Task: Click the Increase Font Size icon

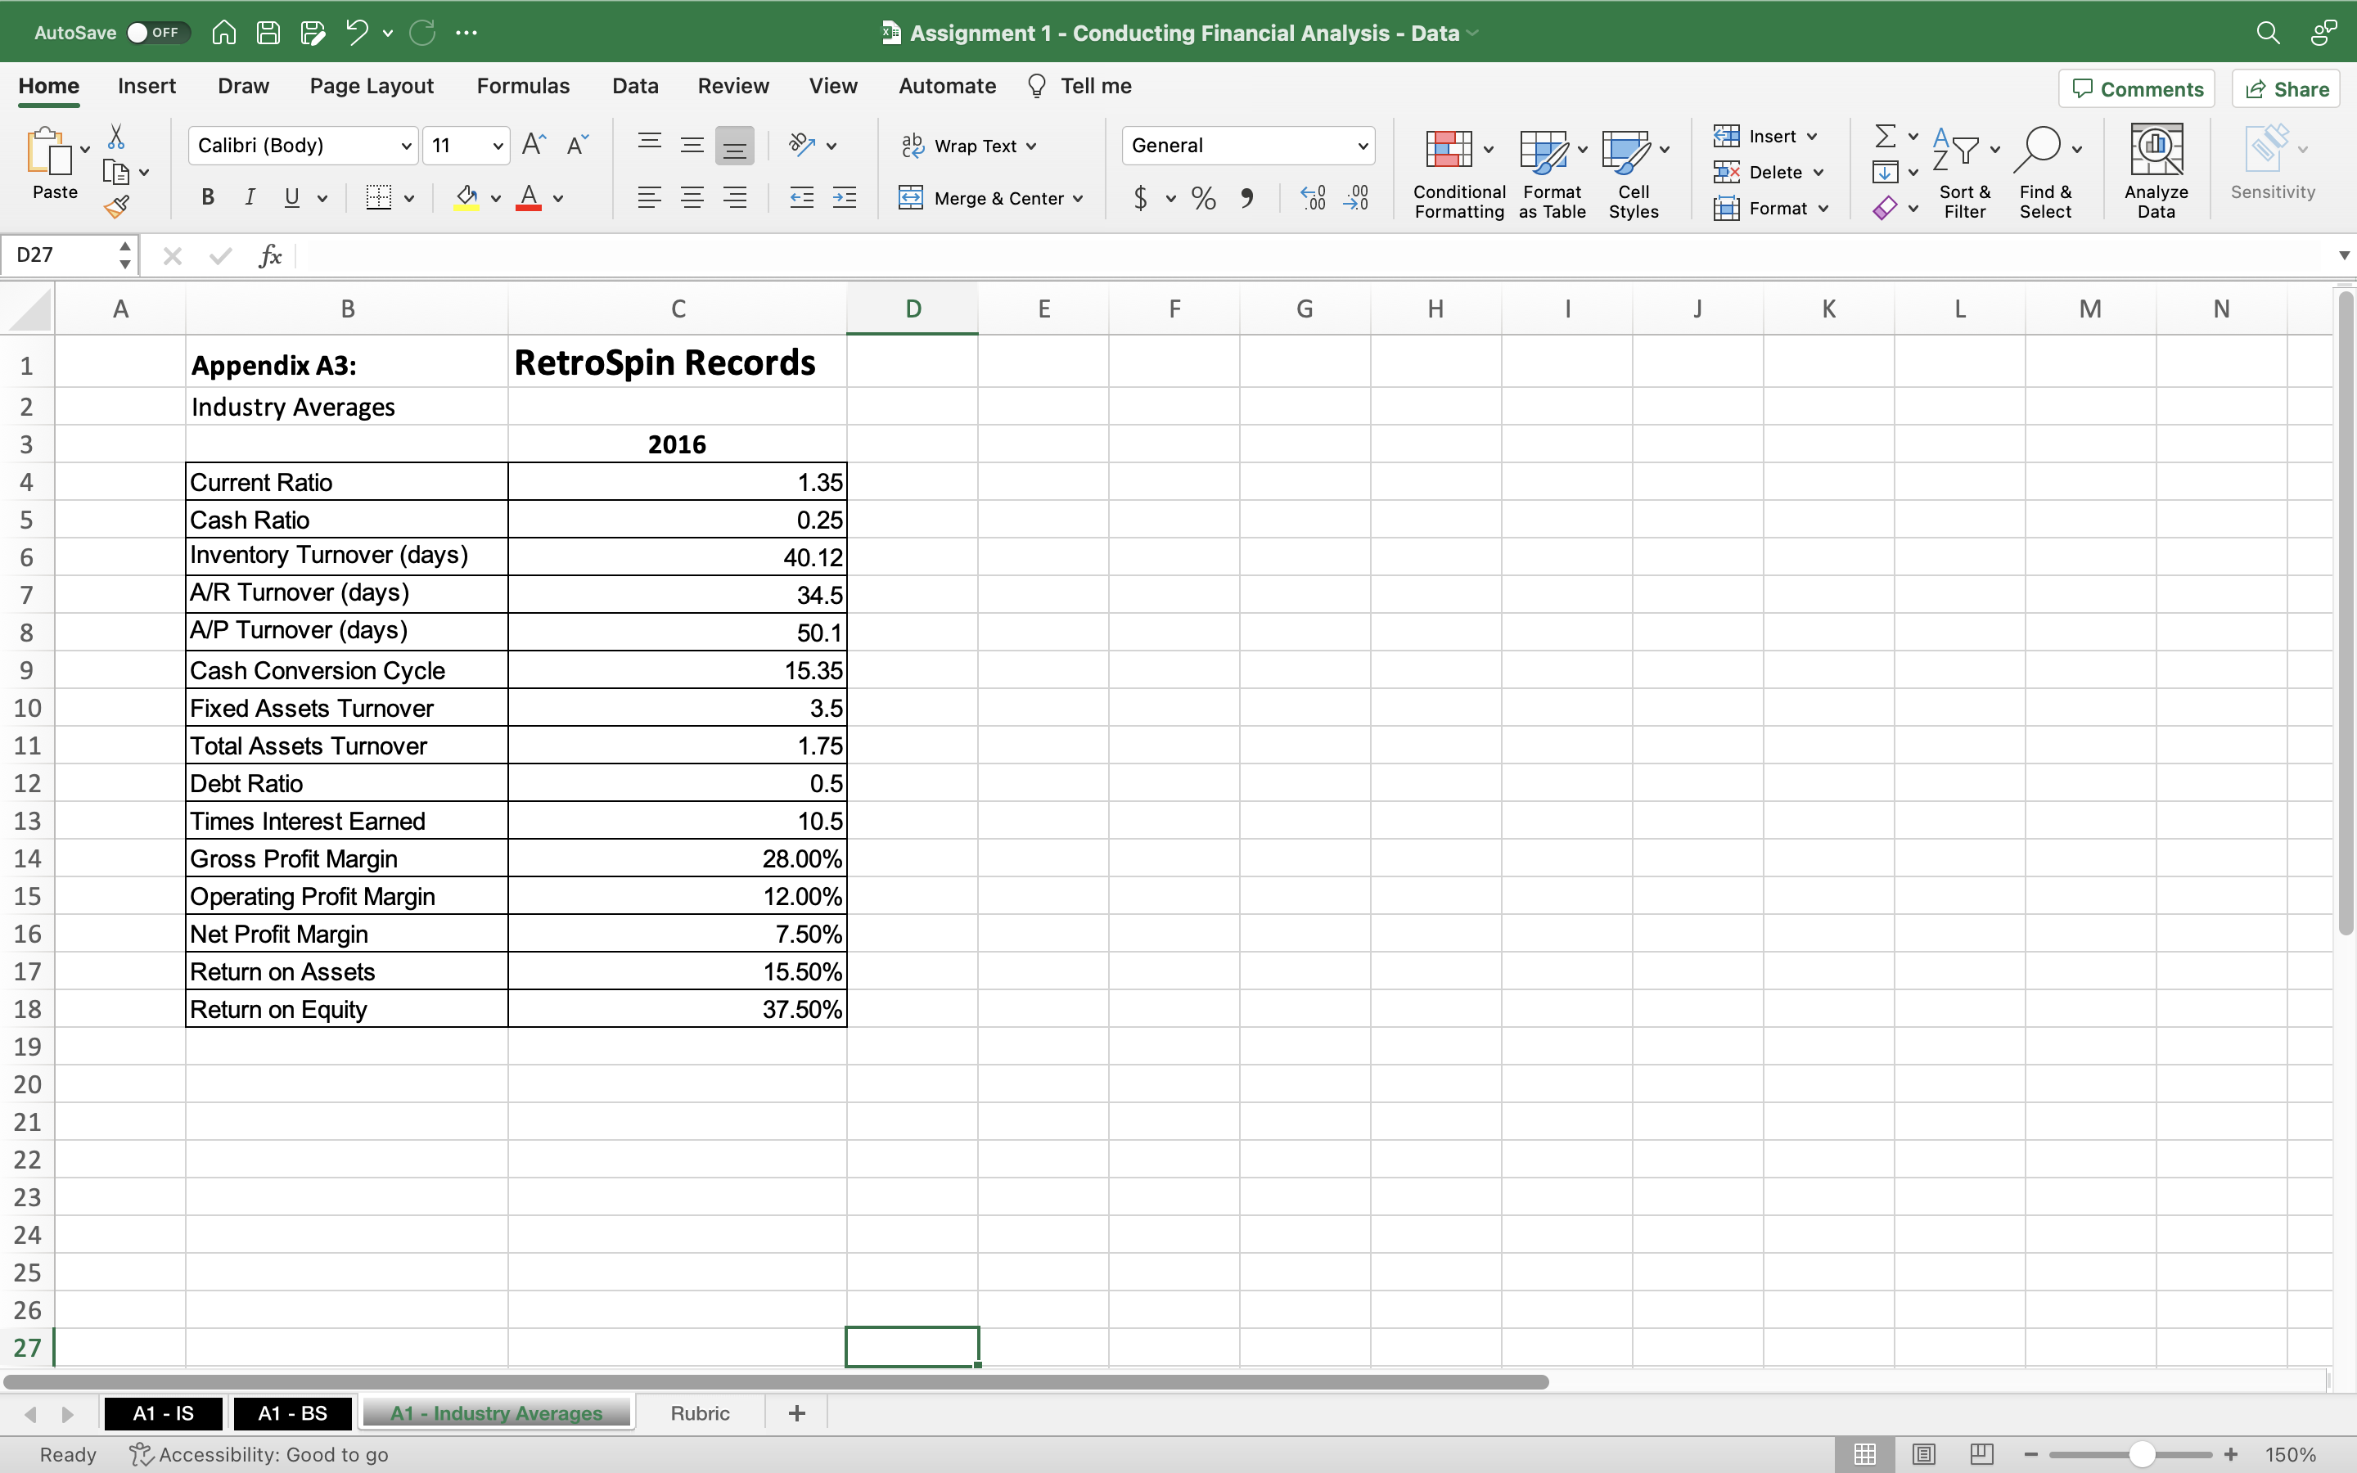Action: click(x=534, y=145)
